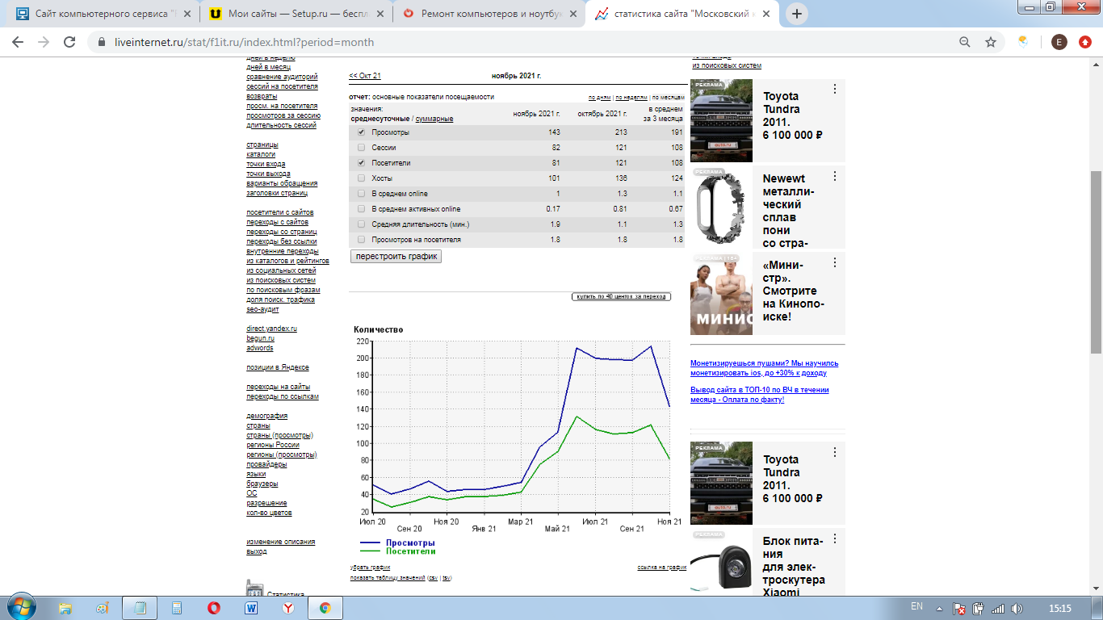Screen dimensions: 1103x620
Task: Open the Chrome profile avatar
Action: click(x=1059, y=42)
